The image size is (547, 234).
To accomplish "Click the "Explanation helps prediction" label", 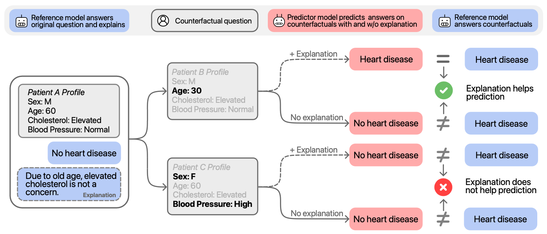I will tap(500, 92).
